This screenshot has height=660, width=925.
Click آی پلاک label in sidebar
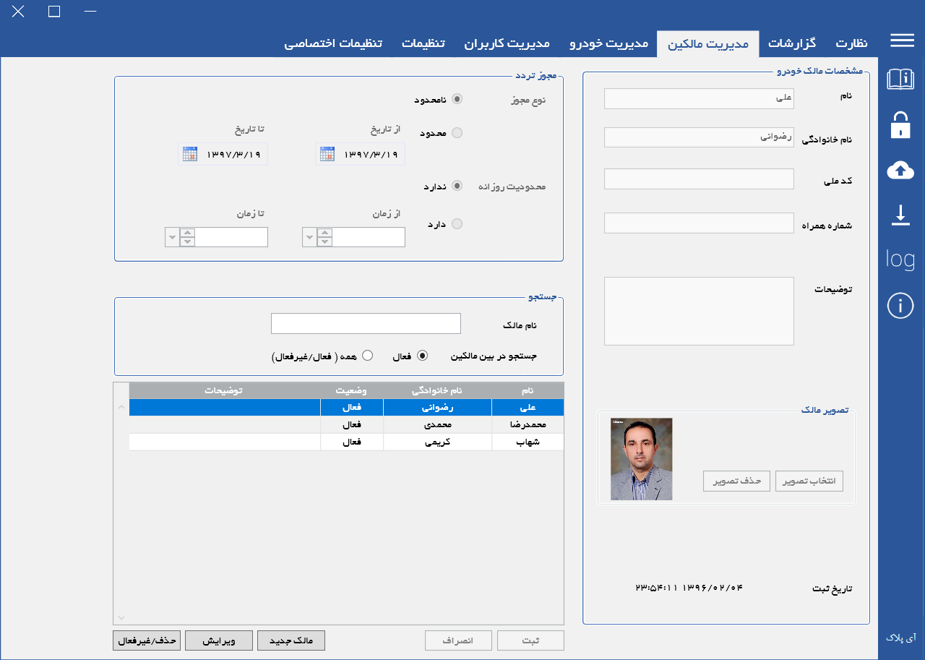pyautogui.click(x=900, y=638)
